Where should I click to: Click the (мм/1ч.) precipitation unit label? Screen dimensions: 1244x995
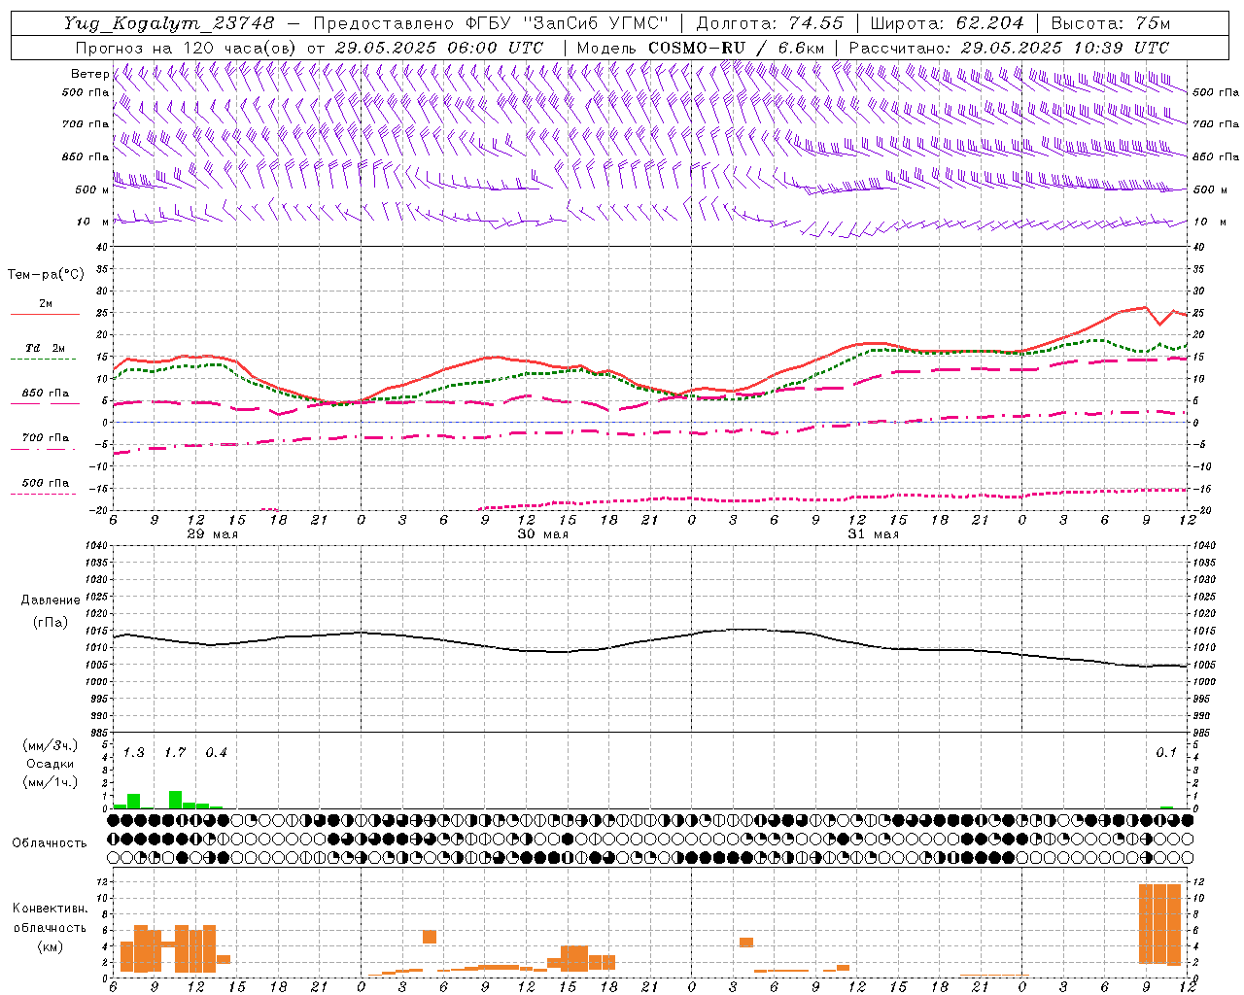(x=51, y=782)
